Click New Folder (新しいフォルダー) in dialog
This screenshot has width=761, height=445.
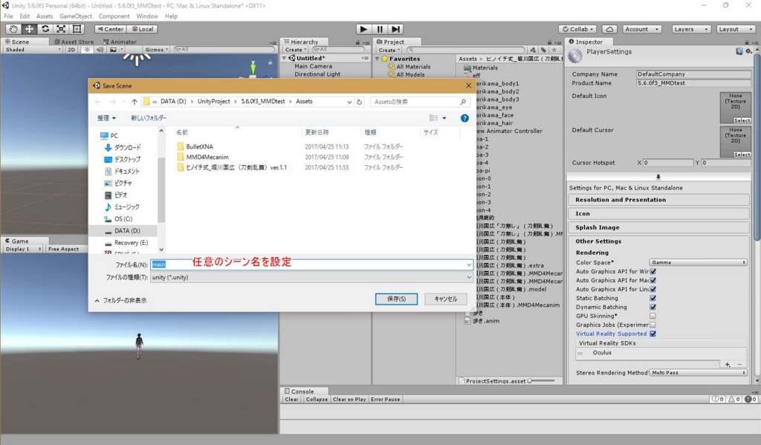pyautogui.click(x=149, y=118)
